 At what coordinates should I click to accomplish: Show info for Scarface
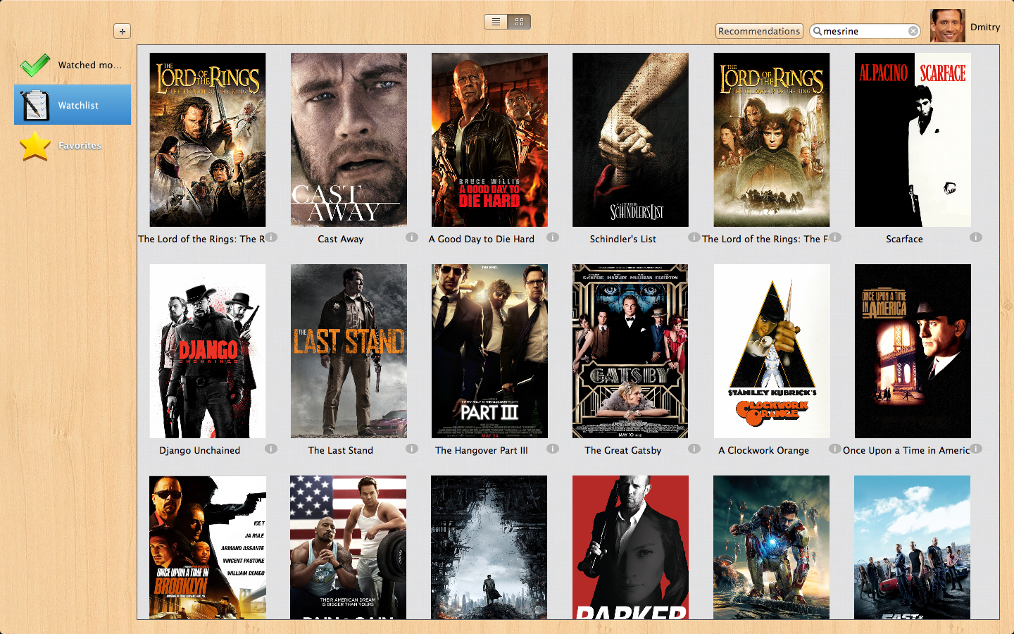pyautogui.click(x=975, y=237)
